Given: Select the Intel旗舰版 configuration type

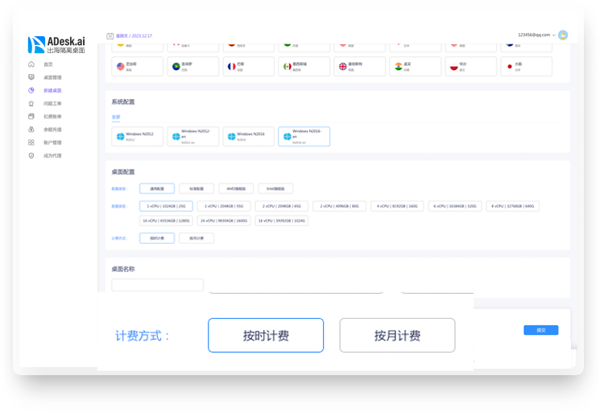Looking at the screenshot, I should pos(275,188).
